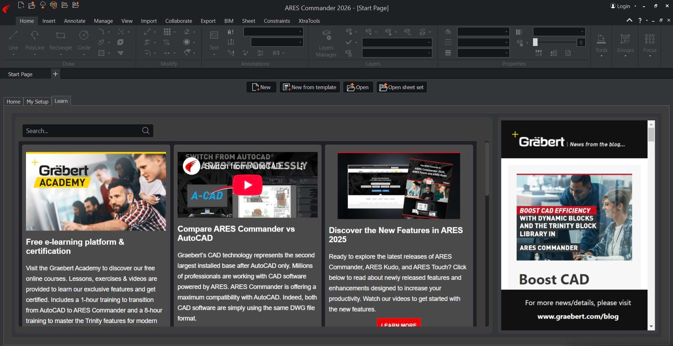
Task: Click the Open button on start page
Action: 358,87
